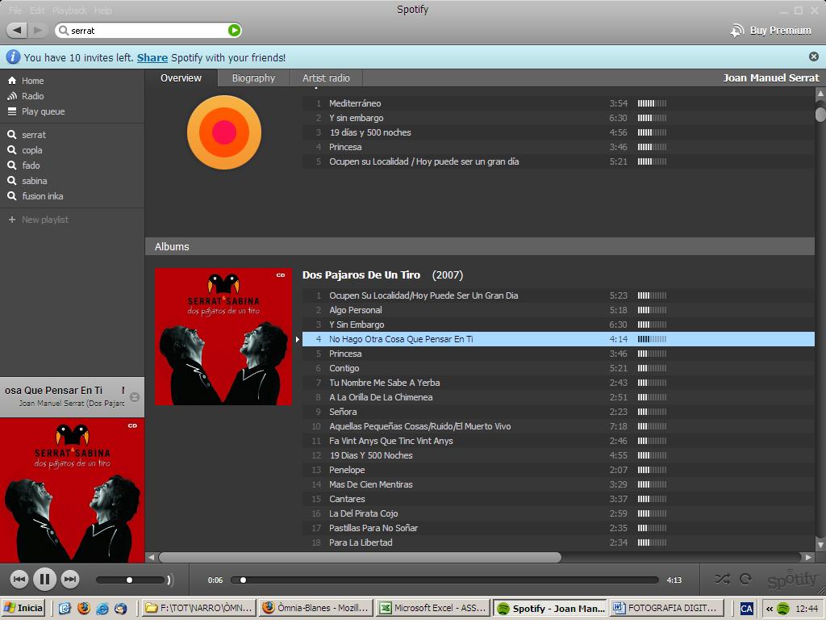This screenshot has width=826, height=620.
Task: Select album track Algo Personal
Action: 558,310
